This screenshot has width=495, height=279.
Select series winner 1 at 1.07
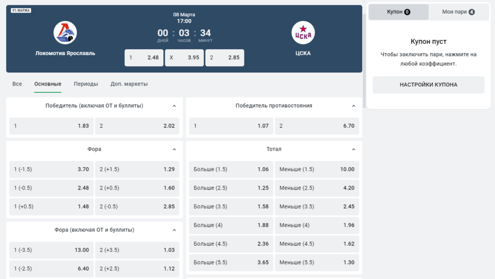[x=231, y=126]
